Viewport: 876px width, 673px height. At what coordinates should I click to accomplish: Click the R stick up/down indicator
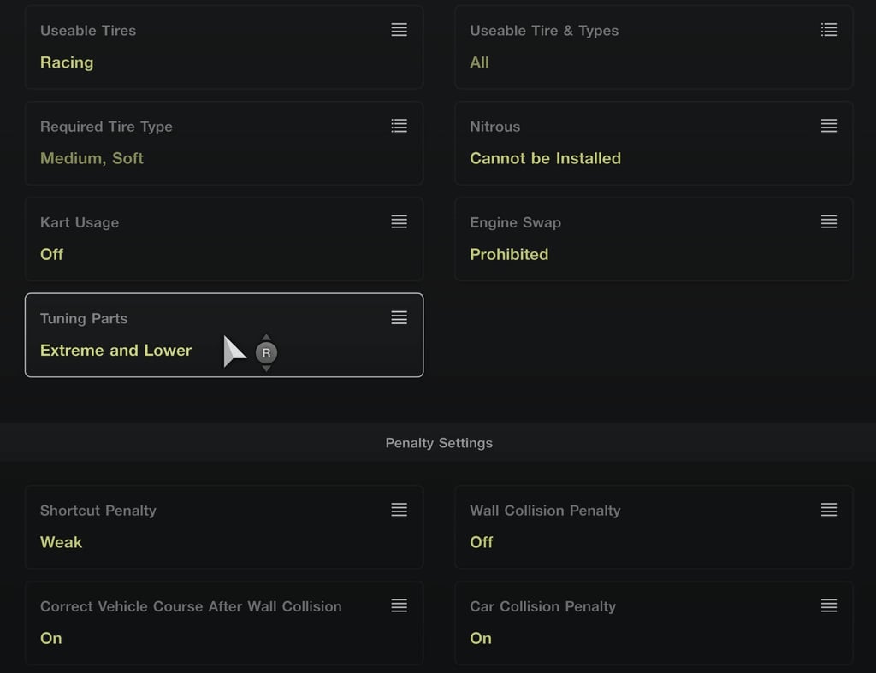point(267,352)
